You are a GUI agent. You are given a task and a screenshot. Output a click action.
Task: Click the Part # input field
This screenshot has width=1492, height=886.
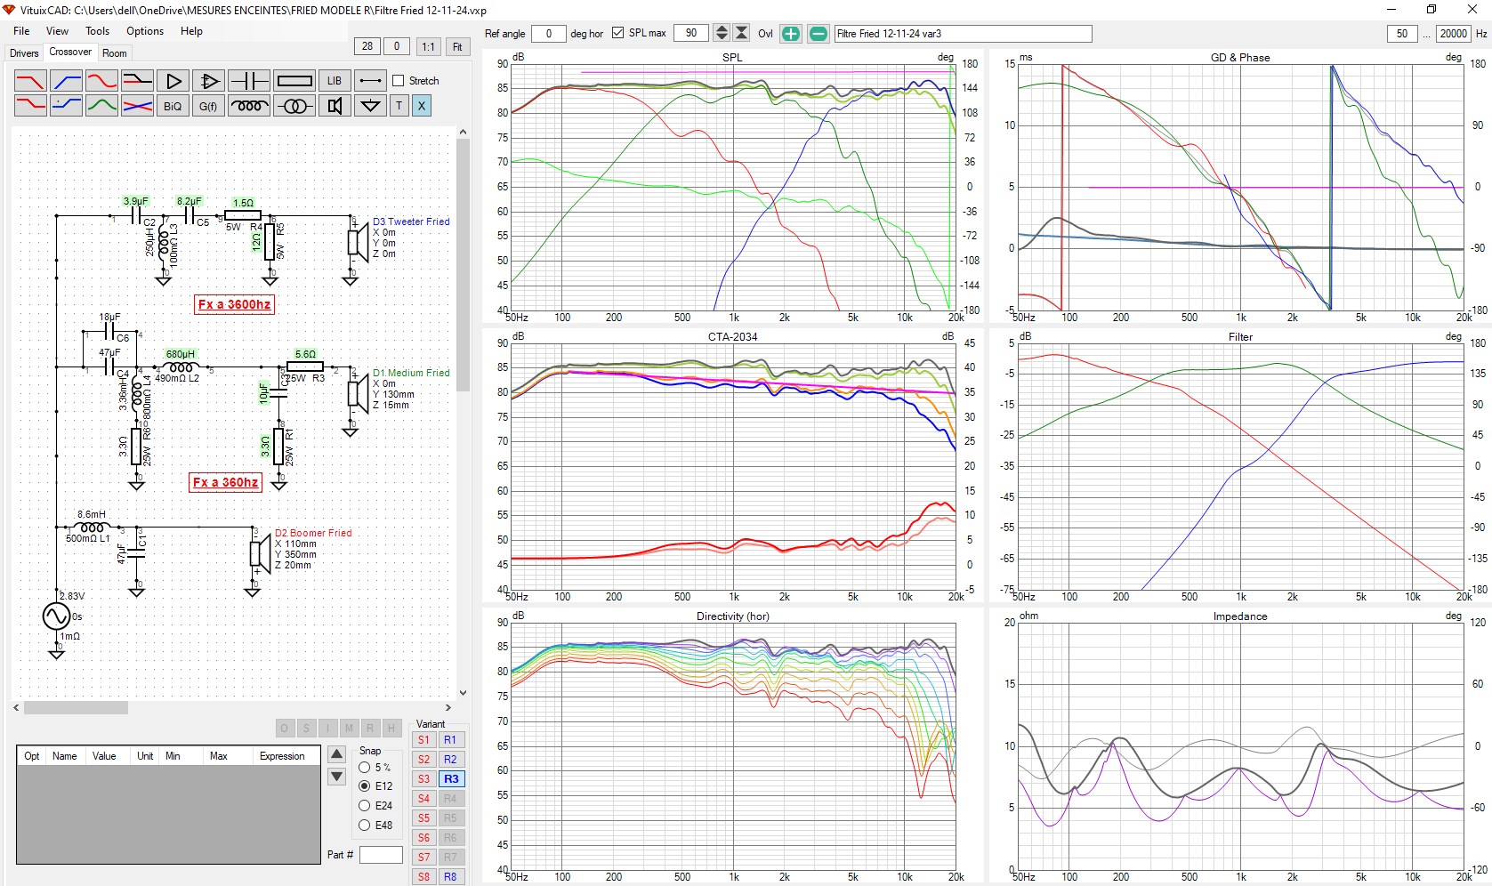(x=381, y=855)
